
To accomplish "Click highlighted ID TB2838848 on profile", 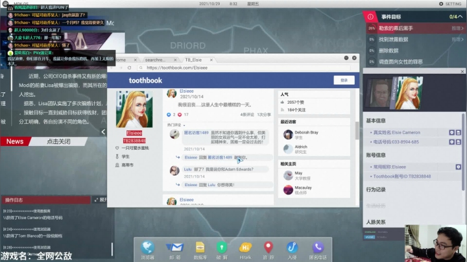I will point(134,141).
